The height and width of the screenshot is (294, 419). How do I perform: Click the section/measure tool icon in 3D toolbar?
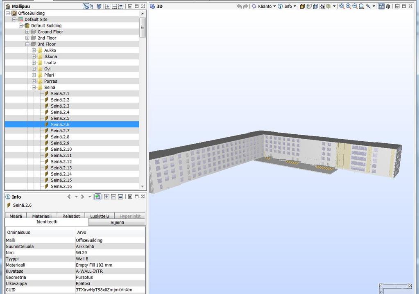click(368, 6)
